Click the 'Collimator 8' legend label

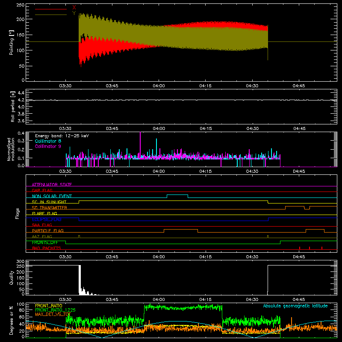click(x=48, y=141)
